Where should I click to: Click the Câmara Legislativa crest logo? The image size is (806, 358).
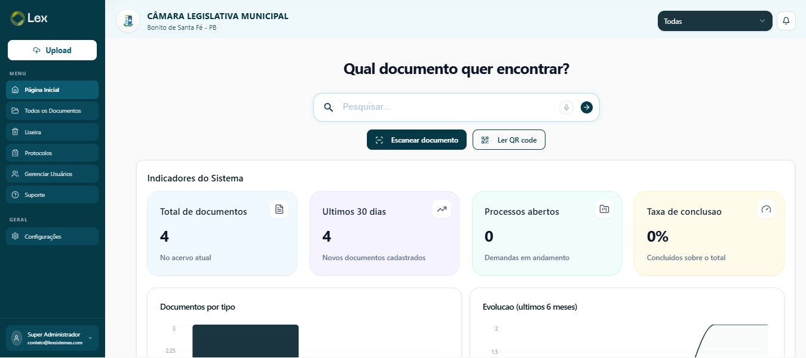click(x=128, y=21)
